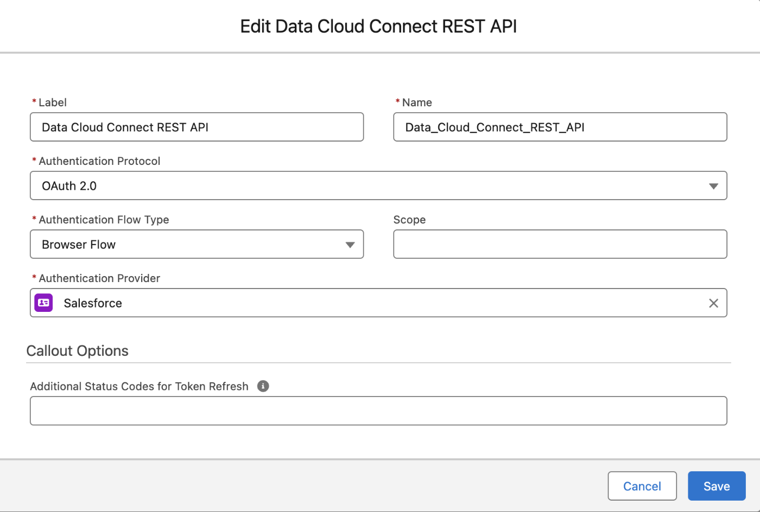Open the Authentication Protocol dropdown

tap(378, 185)
